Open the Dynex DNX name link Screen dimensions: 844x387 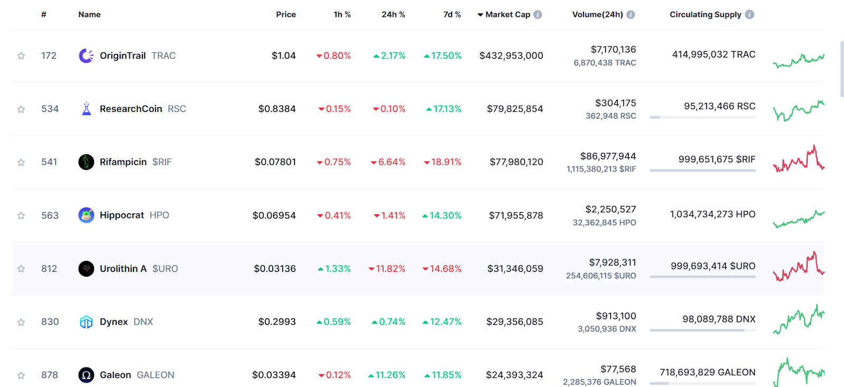tap(113, 322)
